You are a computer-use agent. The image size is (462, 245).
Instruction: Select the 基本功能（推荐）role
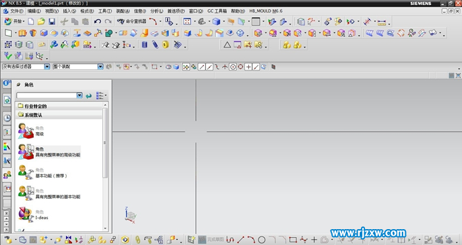(43, 173)
